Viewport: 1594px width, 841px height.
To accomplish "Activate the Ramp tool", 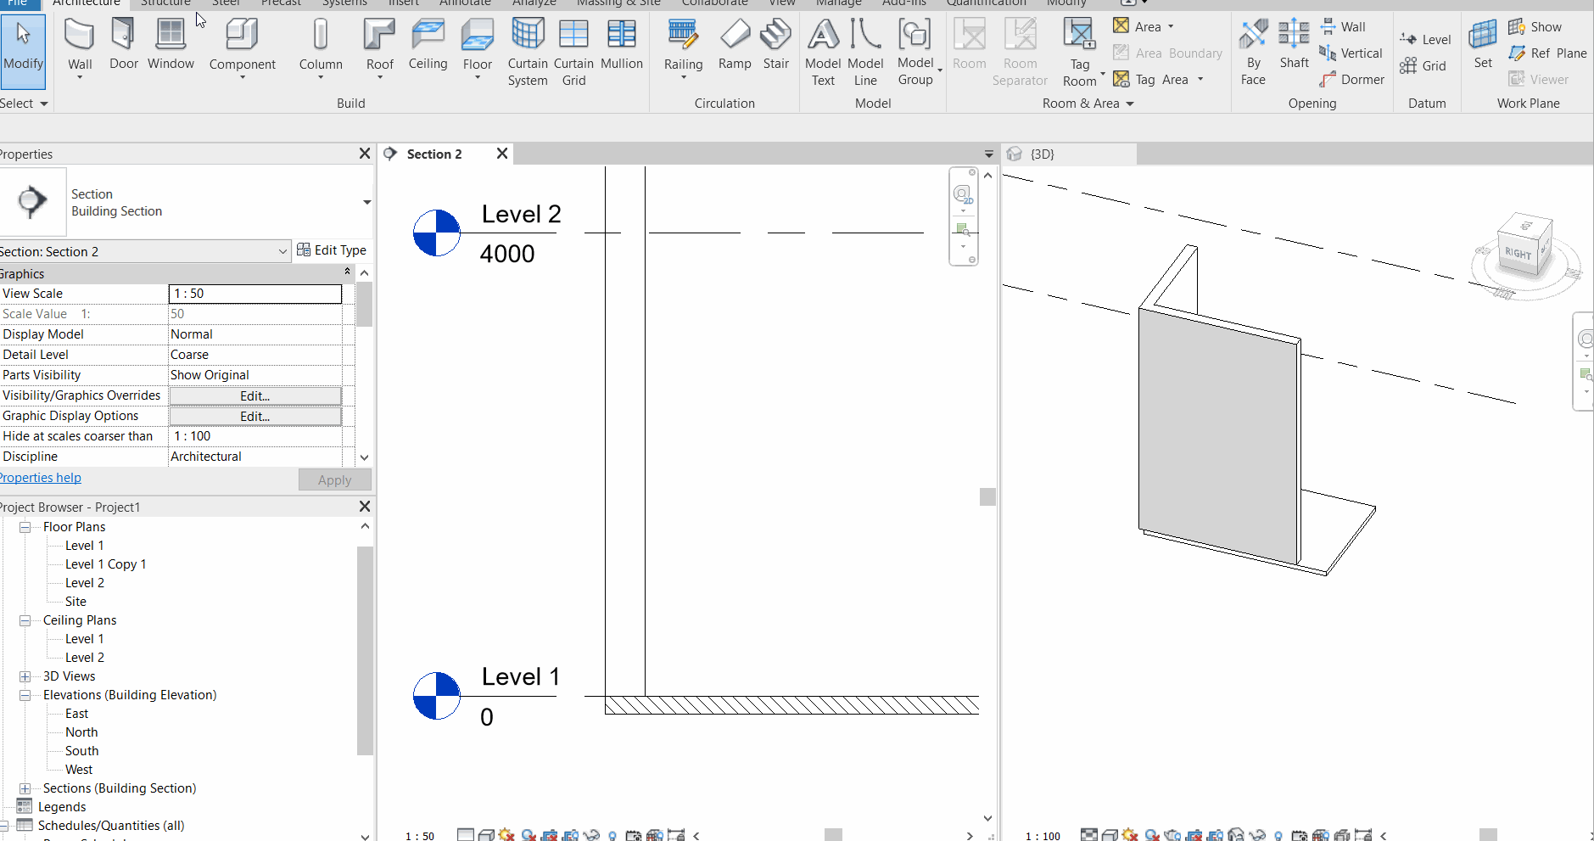I will [x=734, y=42].
